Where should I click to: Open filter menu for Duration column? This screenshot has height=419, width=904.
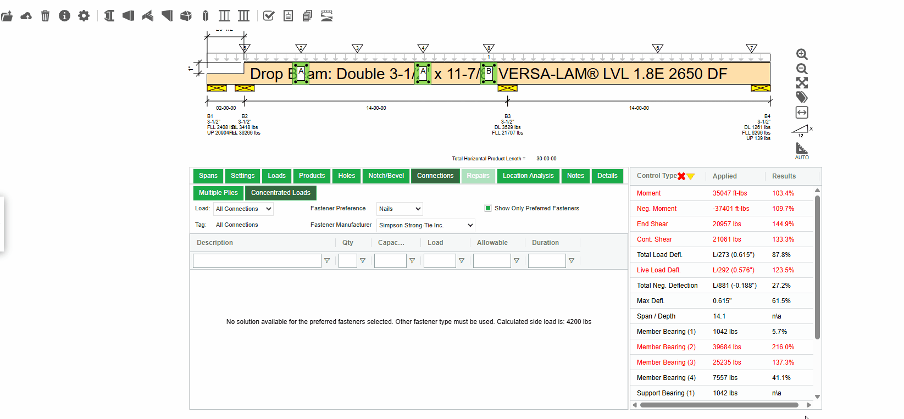(x=572, y=261)
